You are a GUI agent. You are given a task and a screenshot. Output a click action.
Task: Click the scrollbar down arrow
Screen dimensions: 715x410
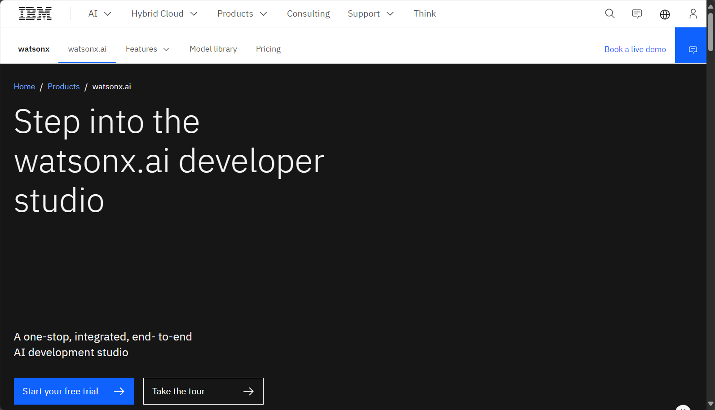pos(711,404)
